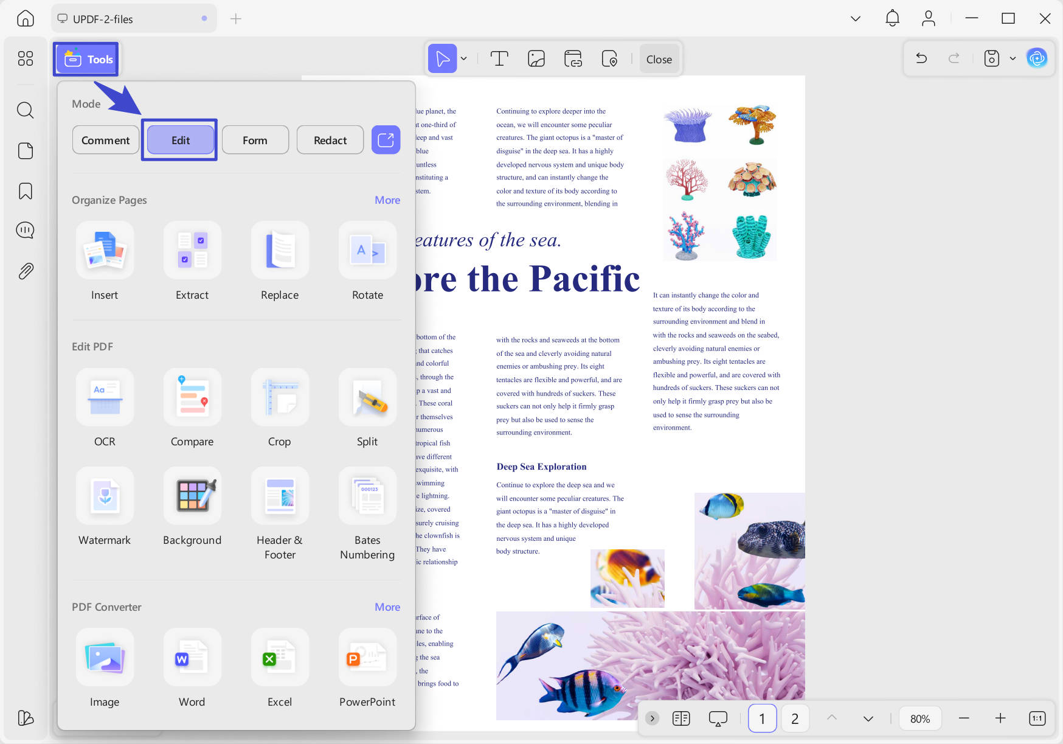Start slideshow presentation mode icon

point(718,718)
